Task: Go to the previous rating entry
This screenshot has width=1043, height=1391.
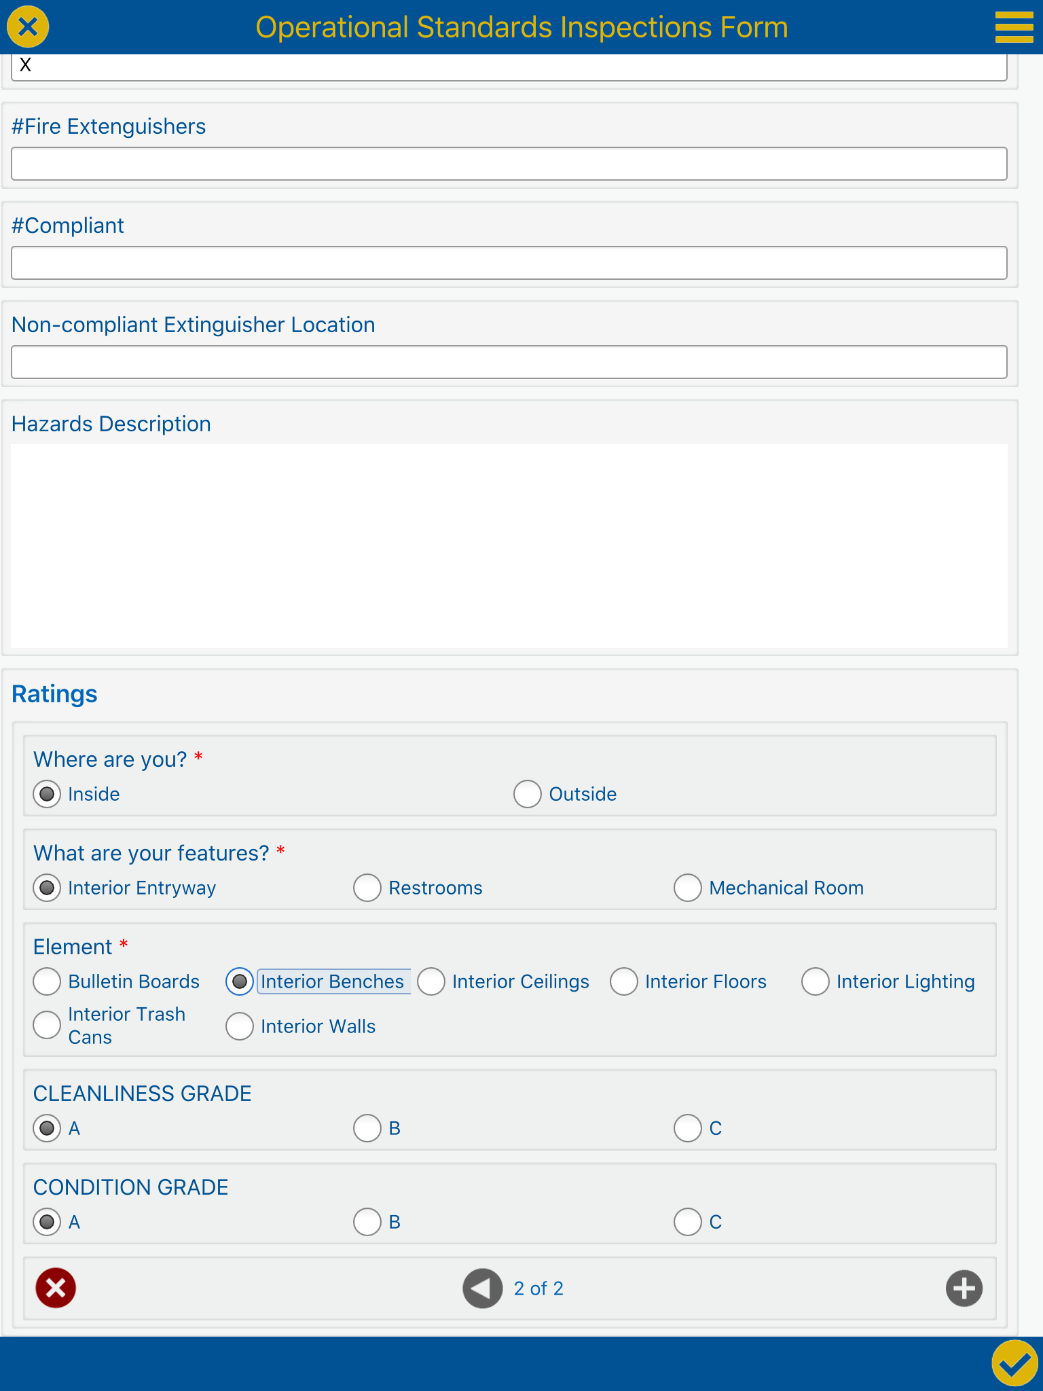Action: click(x=482, y=1288)
